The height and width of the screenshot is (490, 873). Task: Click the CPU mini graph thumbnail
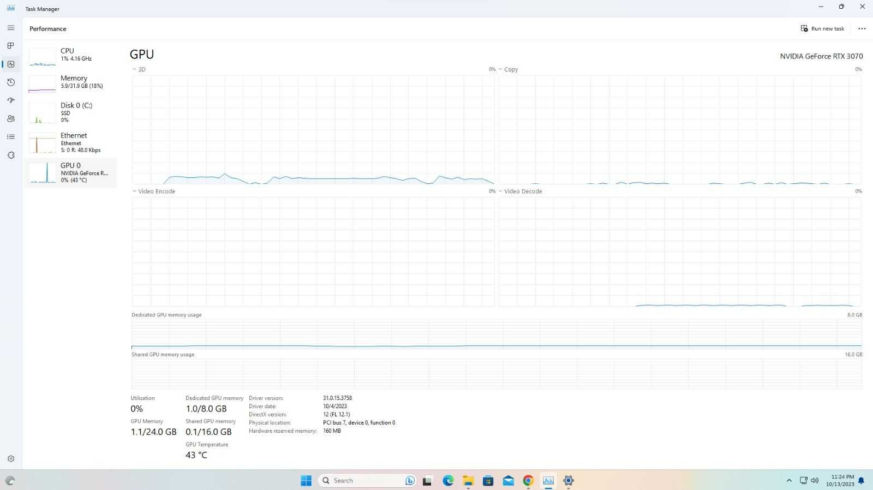click(42, 57)
